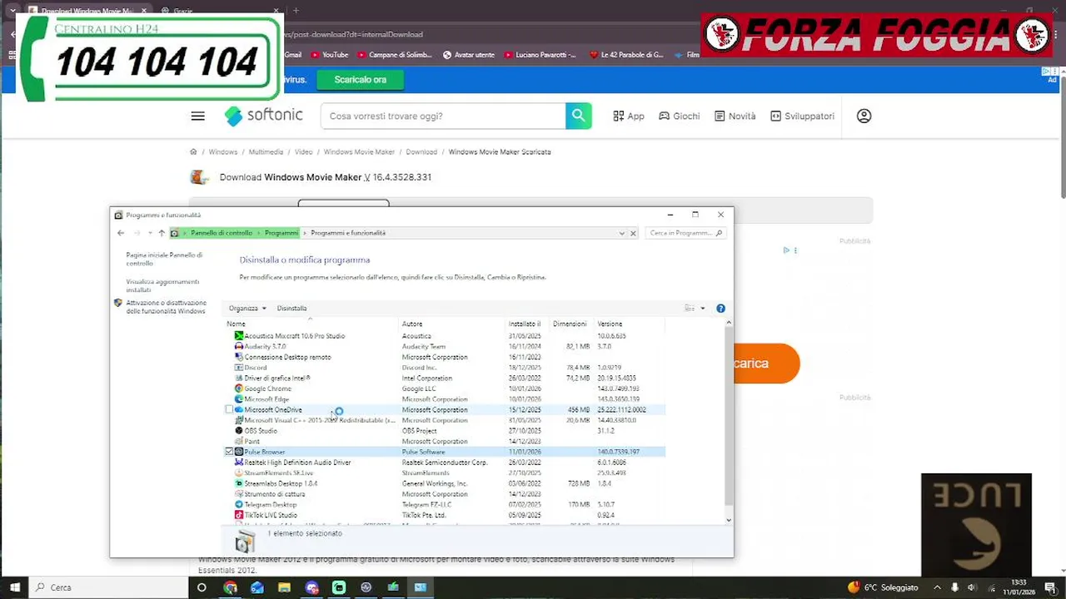Open the Giochi section on Softonic
Screen dimensions: 1066x599
click(x=679, y=116)
